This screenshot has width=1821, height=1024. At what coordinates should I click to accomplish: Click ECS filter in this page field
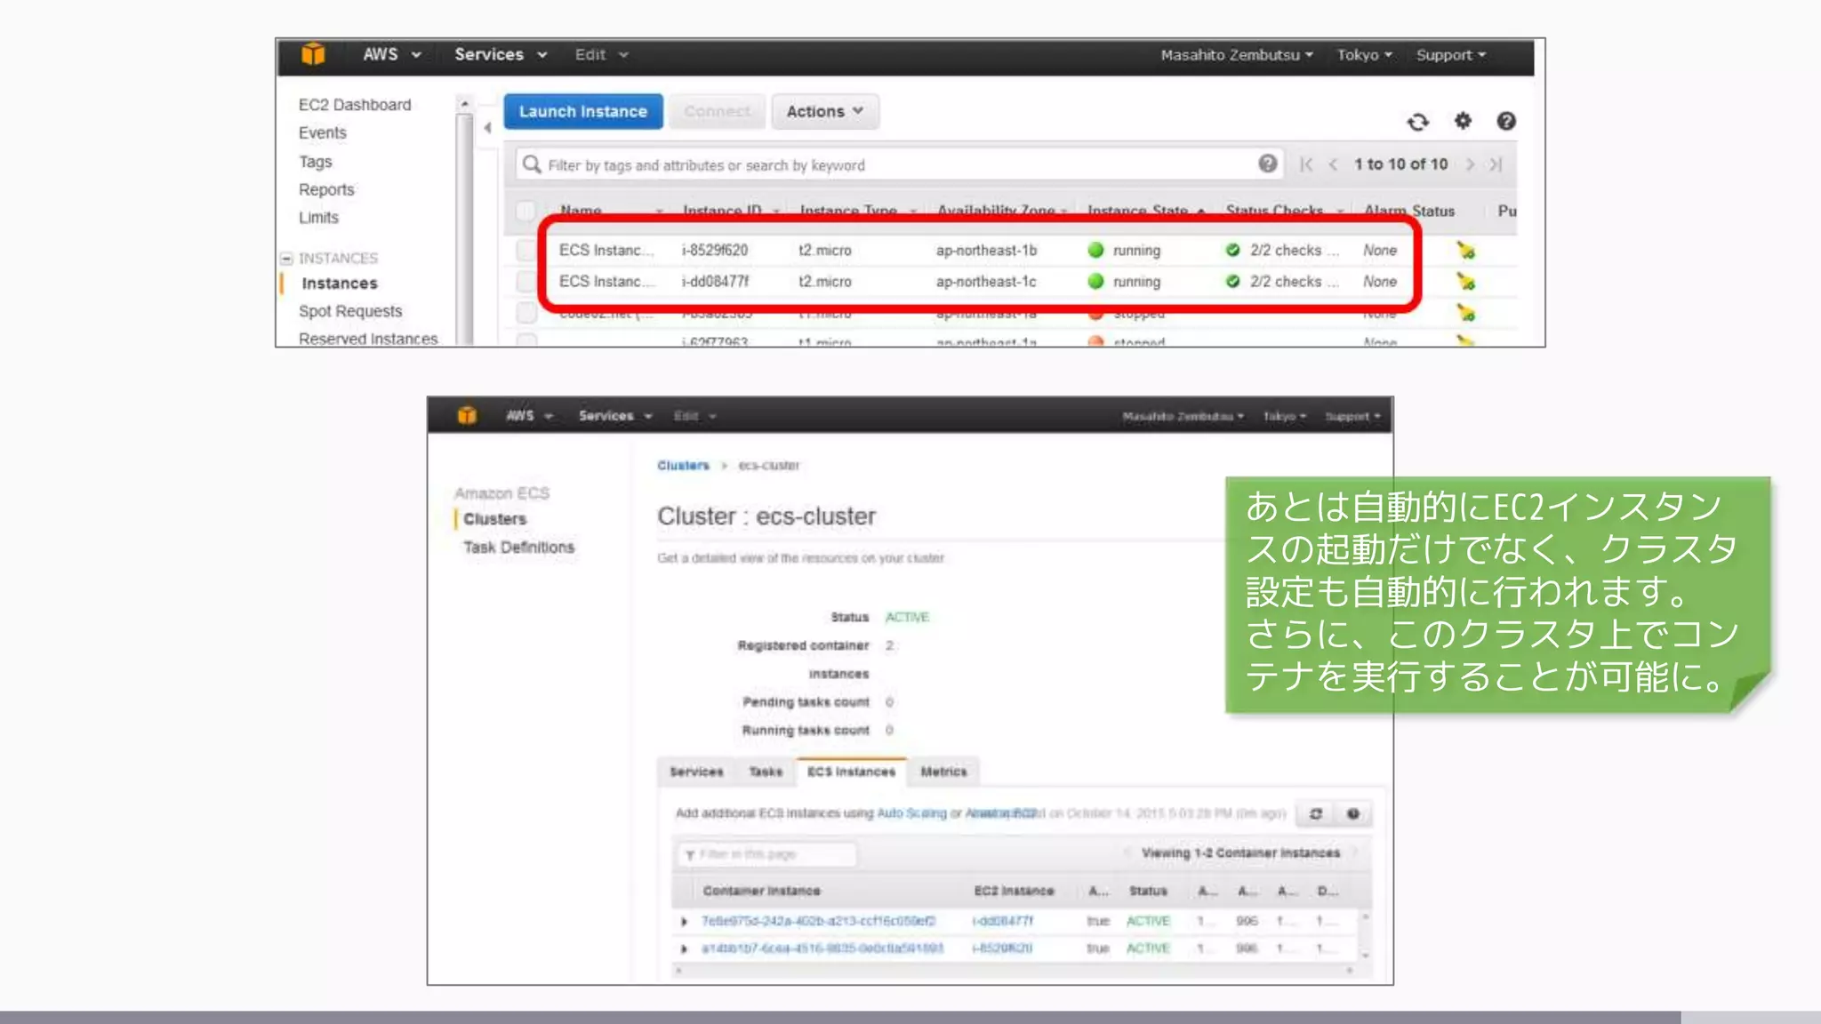click(x=767, y=855)
